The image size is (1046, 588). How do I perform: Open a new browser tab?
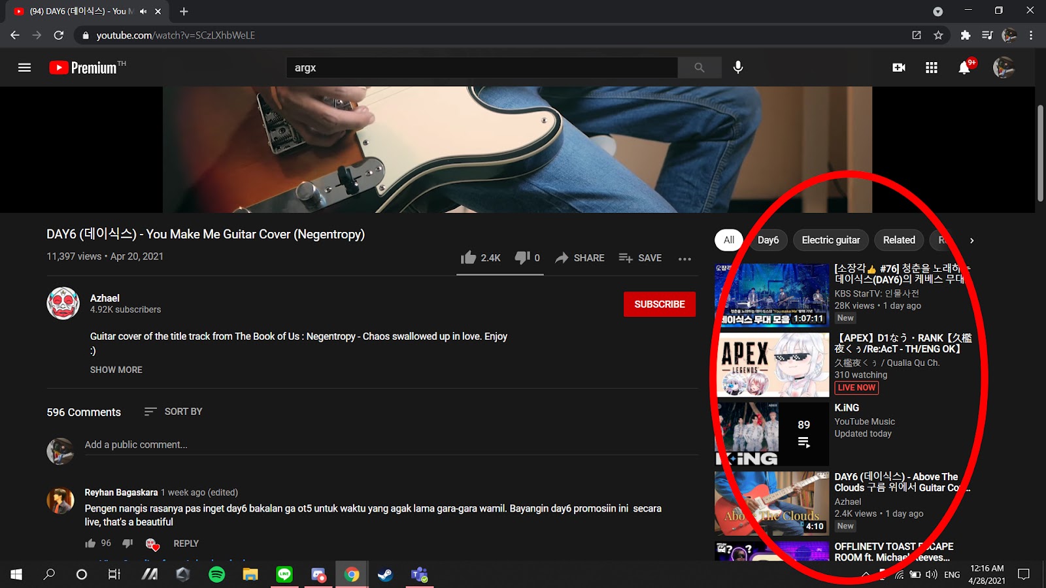tap(184, 11)
